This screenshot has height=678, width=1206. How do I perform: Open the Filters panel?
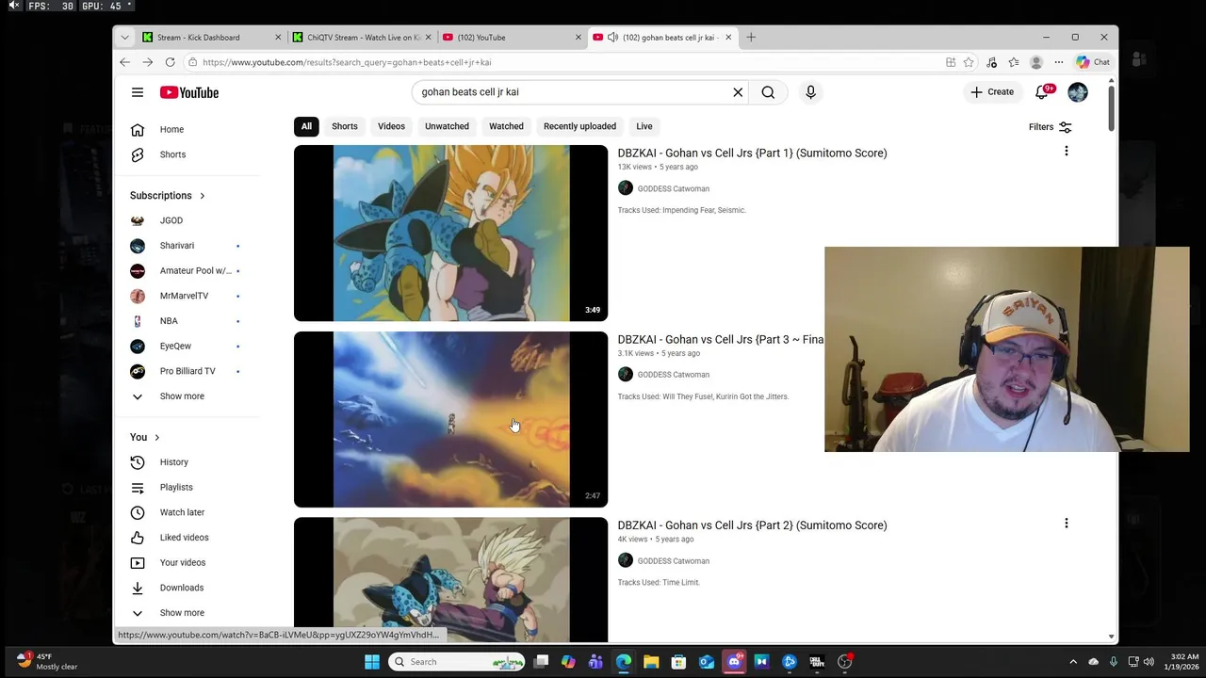1051,127
